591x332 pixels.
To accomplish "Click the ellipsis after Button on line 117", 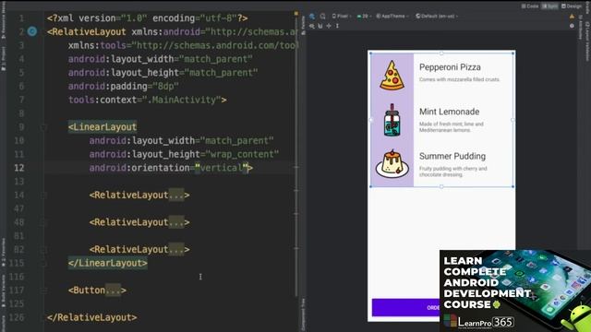I will [113, 290].
